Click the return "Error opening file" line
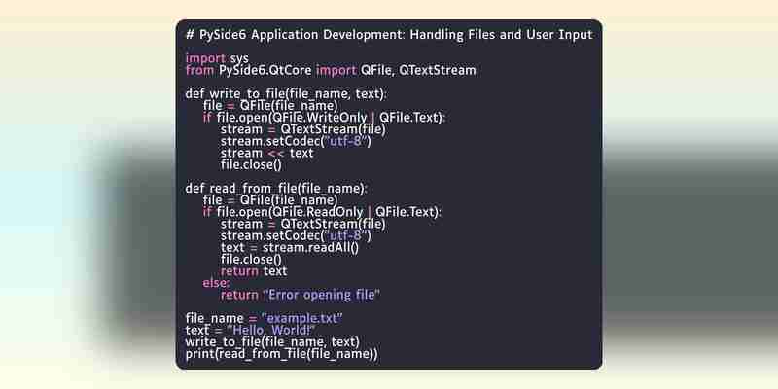 coord(301,295)
